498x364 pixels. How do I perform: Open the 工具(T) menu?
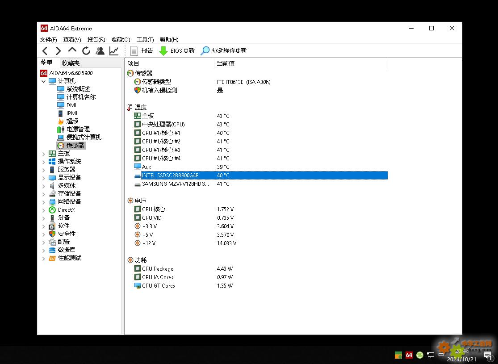click(x=145, y=39)
